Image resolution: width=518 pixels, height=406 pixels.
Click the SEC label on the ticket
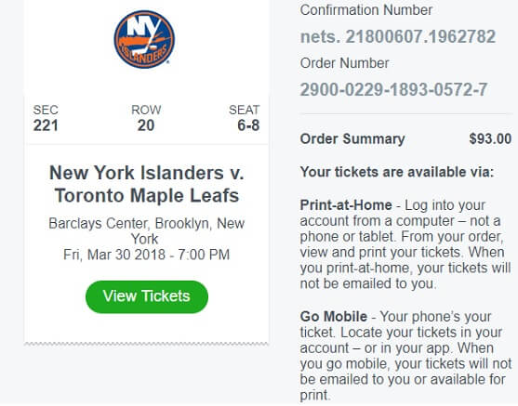pyautogui.click(x=46, y=110)
